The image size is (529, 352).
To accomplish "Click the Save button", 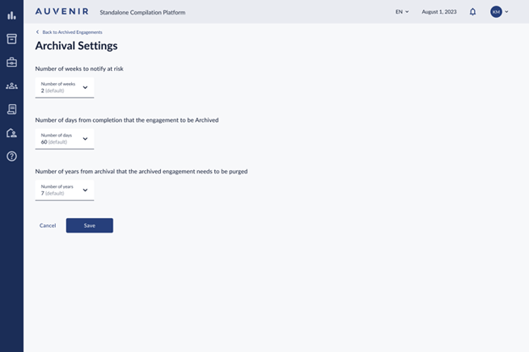I will coord(90,225).
